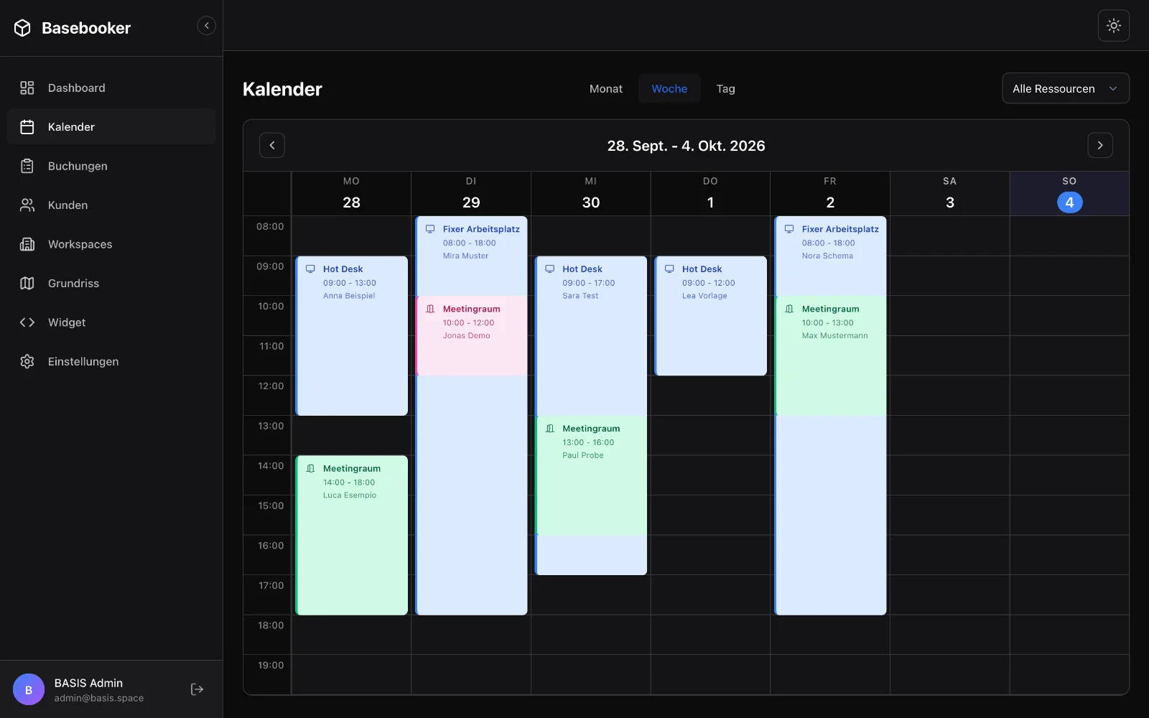Click the Kalender page heading
Viewport: 1149px width, 718px height.
[282, 89]
